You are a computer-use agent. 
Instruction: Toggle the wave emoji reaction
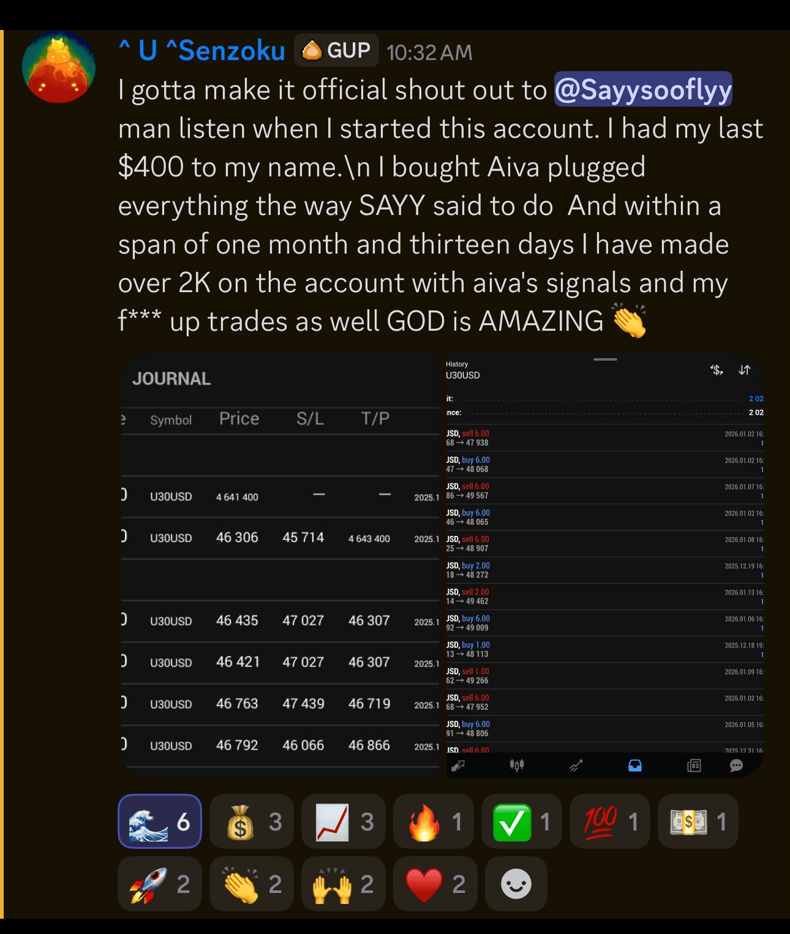(x=160, y=821)
